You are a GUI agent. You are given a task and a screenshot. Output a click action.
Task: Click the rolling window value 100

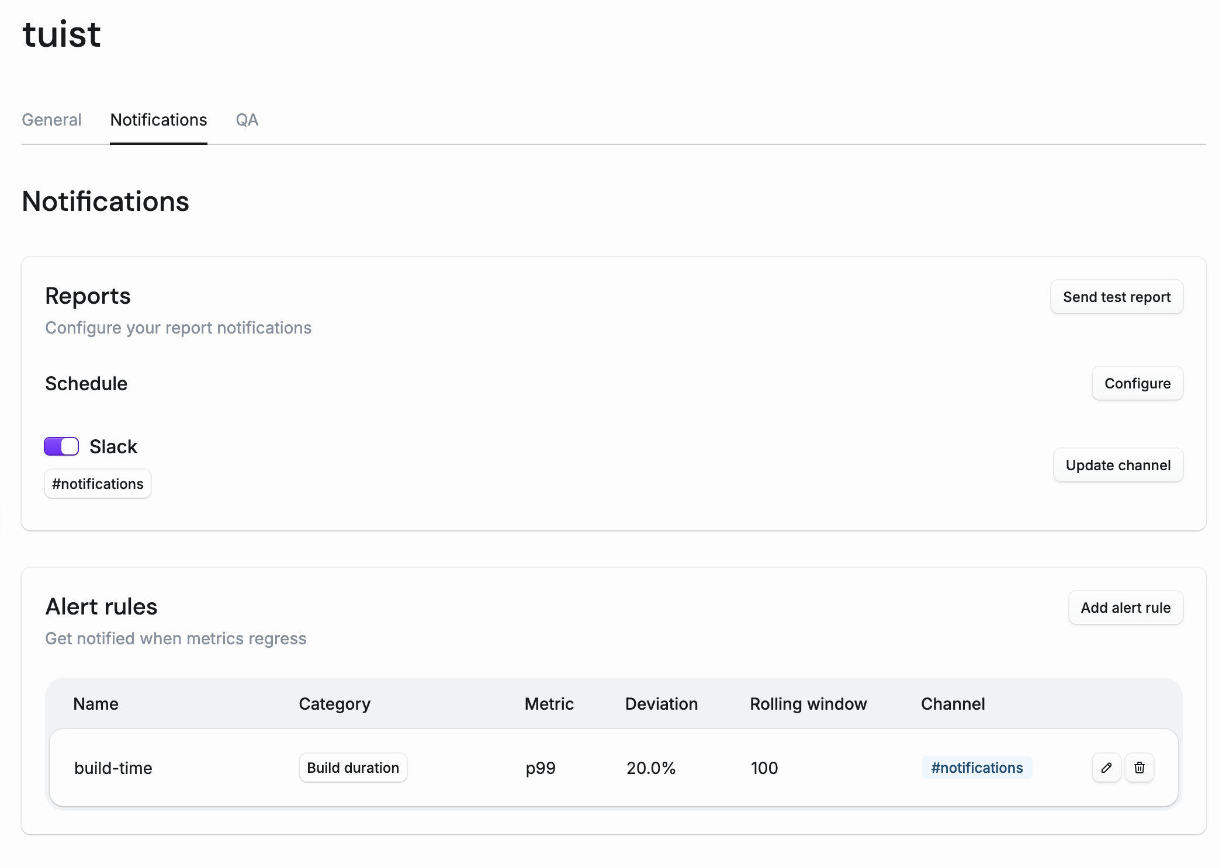point(764,768)
